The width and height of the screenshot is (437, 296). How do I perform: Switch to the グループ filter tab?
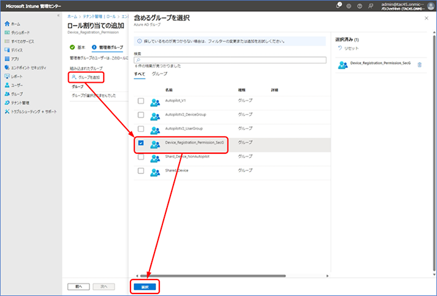tap(159, 74)
